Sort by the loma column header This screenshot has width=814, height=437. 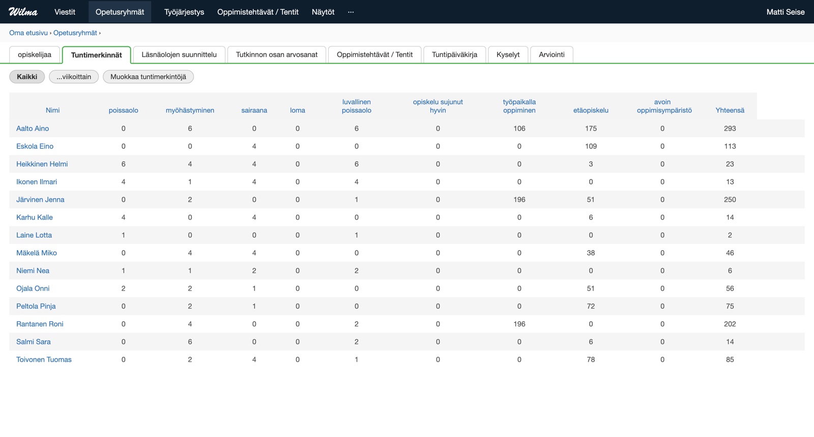pyautogui.click(x=298, y=110)
